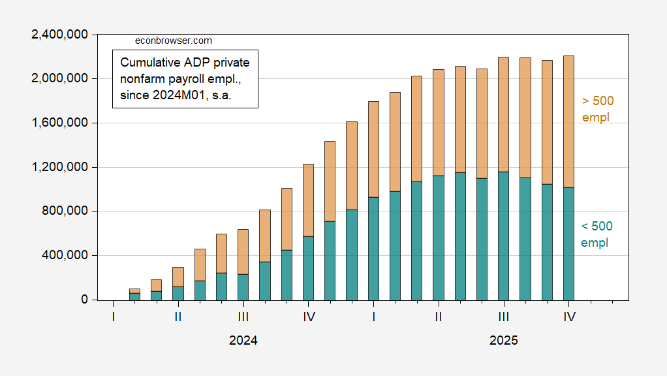The width and height of the screenshot is (667, 376).
Task: Click the 0 y-axis label
Action: (85, 300)
